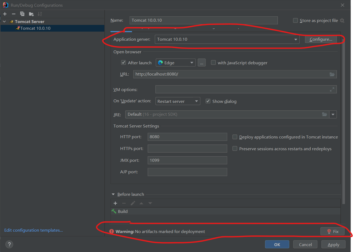Image resolution: width=353 pixels, height=252 pixels.
Task: Click the Fix button
Action: 332,231
